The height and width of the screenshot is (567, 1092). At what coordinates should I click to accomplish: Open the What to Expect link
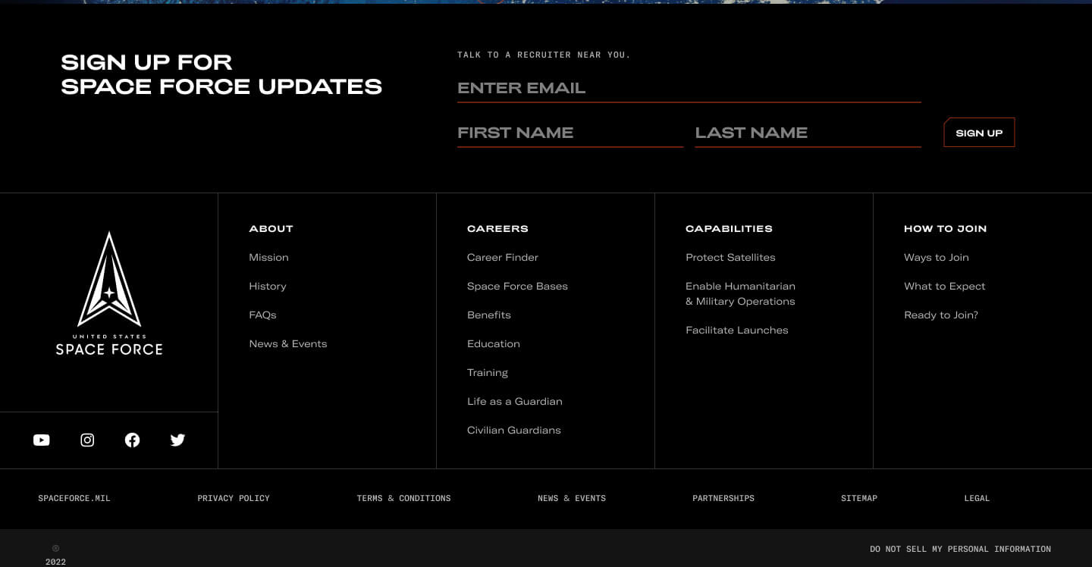click(x=945, y=287)
